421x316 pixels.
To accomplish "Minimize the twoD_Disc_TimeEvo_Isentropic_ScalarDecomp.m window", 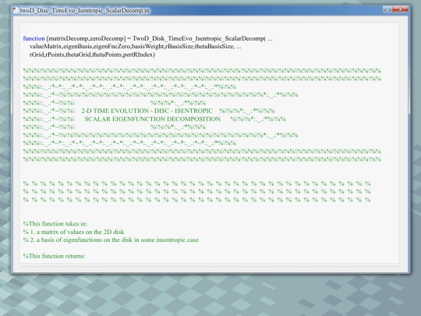I will [387, 9].
